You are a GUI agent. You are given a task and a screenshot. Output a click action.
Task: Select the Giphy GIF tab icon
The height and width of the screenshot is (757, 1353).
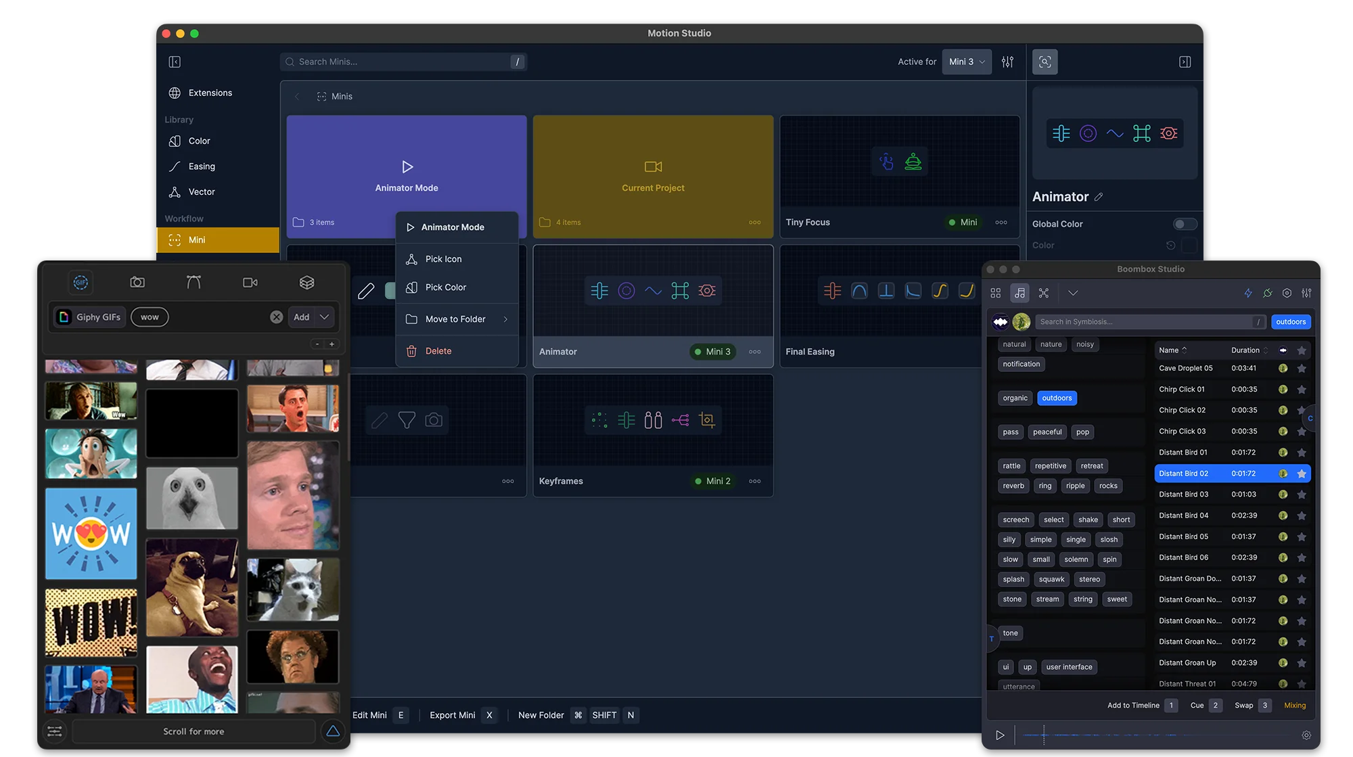(81, 282)
